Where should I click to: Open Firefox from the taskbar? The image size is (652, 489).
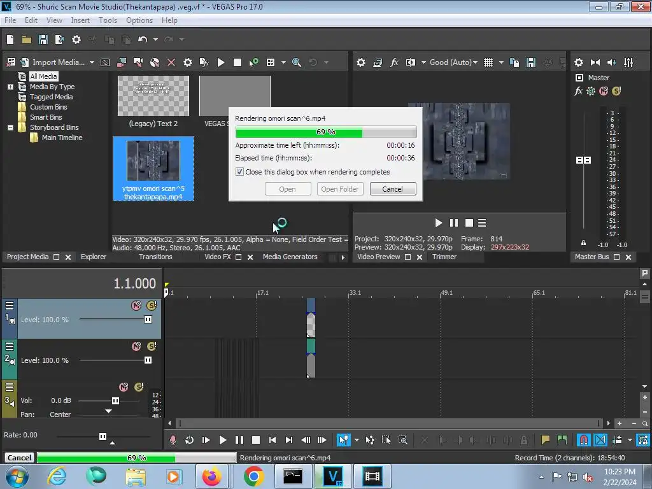[x=211, y=476]
